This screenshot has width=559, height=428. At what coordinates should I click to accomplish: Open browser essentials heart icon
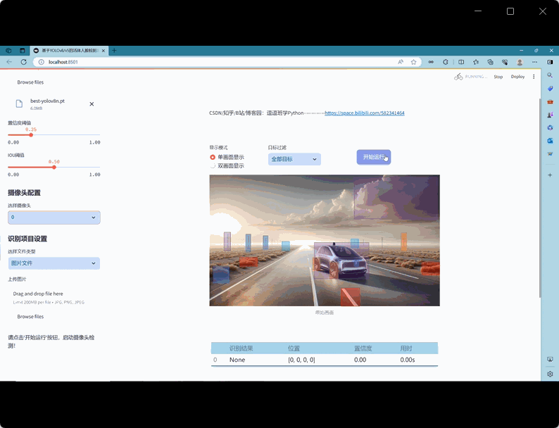(505, 62)
